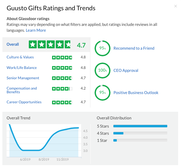Click the 3.5 y-axis label
This screenshot has height=168, width=181.
coord(85,144)
